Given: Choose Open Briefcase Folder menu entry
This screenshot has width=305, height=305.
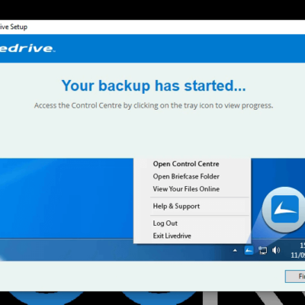Looking at the screenshot, I should [186, 176].
